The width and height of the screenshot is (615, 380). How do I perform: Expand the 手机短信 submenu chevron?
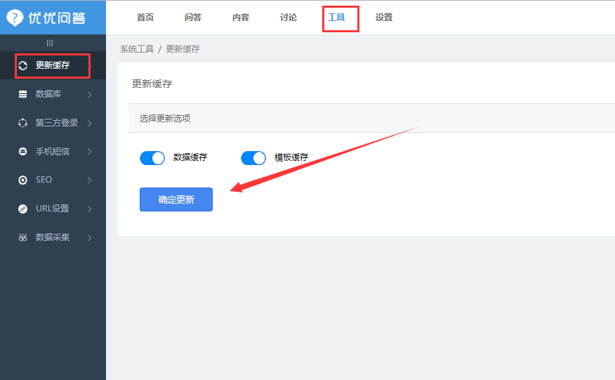(89, 152)
